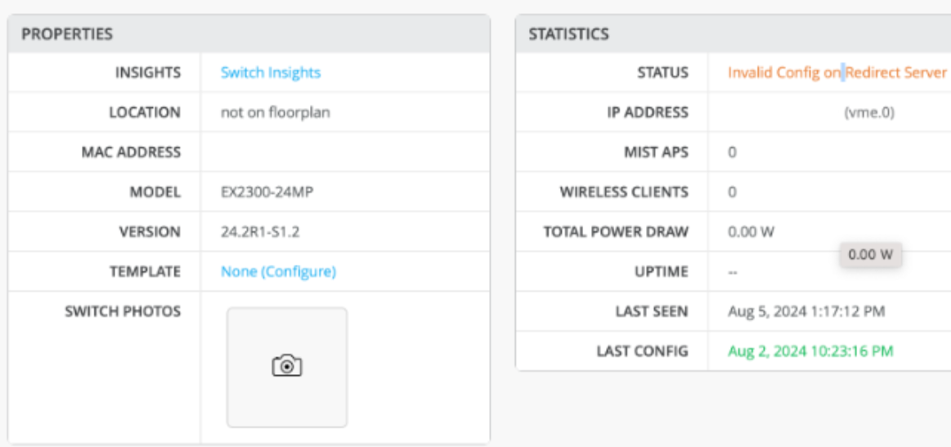Click the Uptime dashes value
951x447 pixels.
[x=733, y=272]
